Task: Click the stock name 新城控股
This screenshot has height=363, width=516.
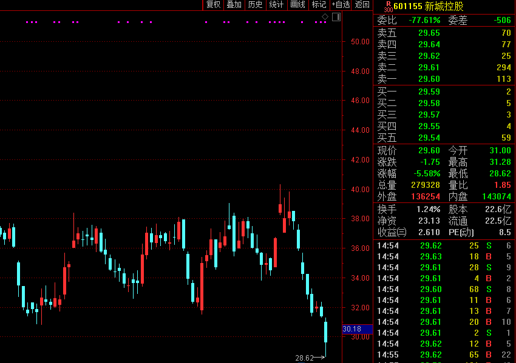Action: pos(444,7)
